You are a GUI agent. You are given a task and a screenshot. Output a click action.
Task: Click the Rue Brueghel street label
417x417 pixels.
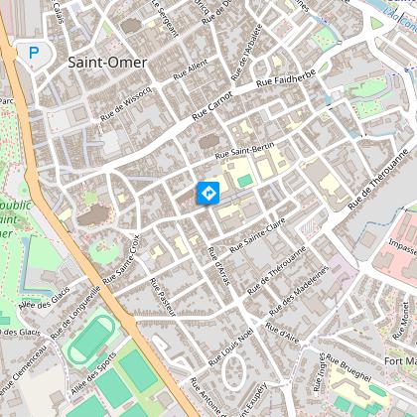pos(348,367)
